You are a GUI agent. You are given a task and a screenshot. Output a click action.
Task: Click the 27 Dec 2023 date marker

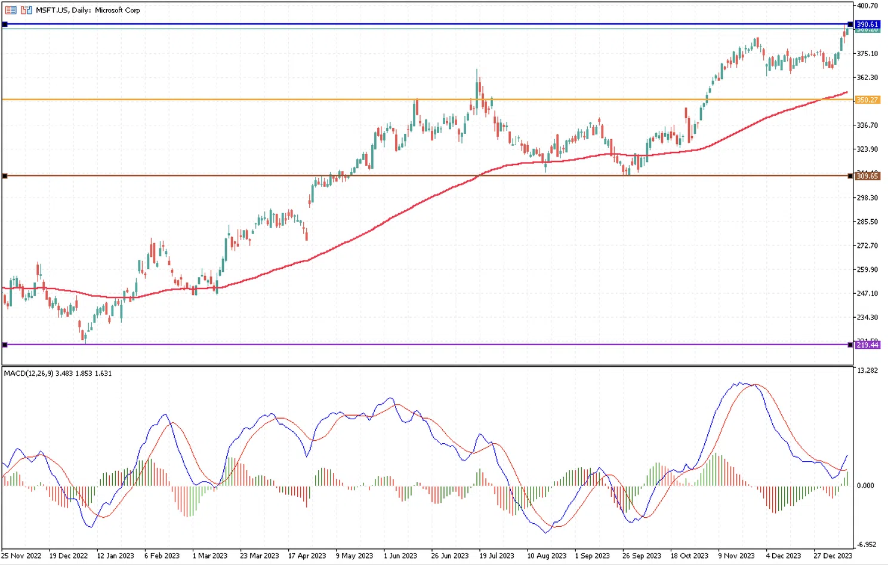coord(832,555)
